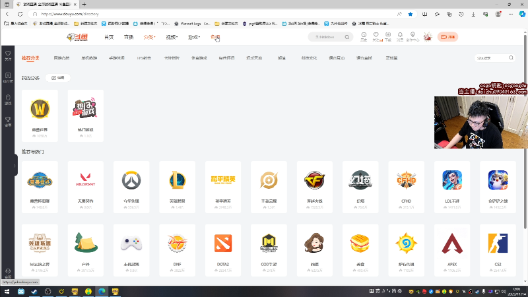The width and height of the screenshot is (528, 297).
Task: Open the 英雄联盟 beige emblem tile
Action: point(40,250)
